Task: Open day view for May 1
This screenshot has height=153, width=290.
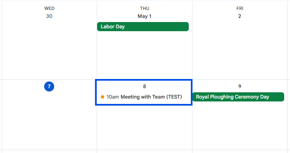Action: coord(145,16)
